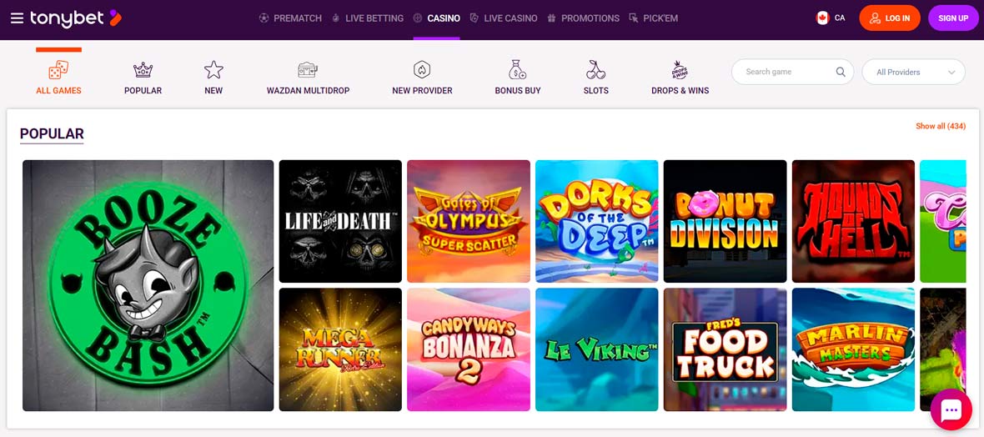Click the Drops & Wins icon
The width and height of the screenshot is (984, 437).
click(680, 70)
